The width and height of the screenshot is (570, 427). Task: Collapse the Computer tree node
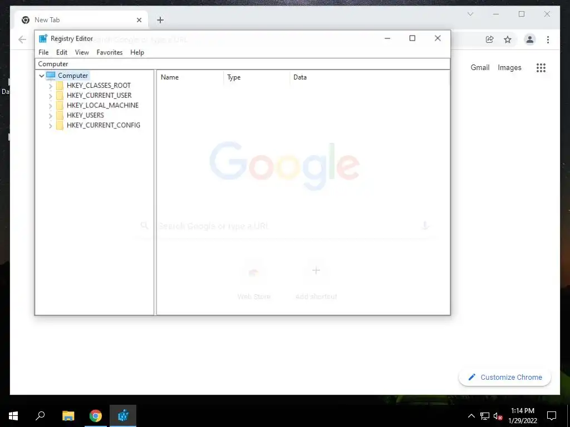[x=41, y=76]
